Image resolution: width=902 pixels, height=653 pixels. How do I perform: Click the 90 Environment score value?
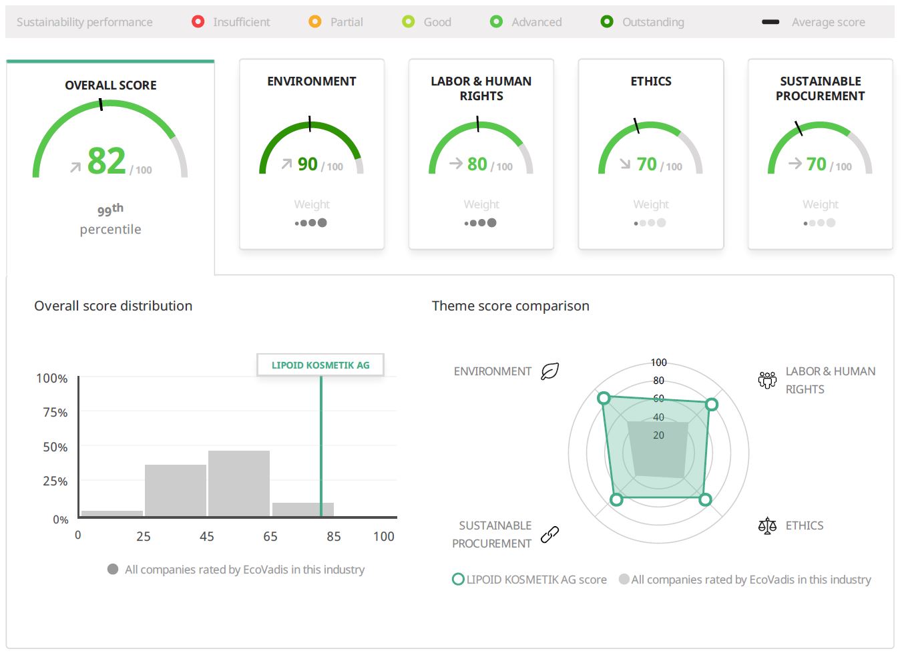[308, 164]
